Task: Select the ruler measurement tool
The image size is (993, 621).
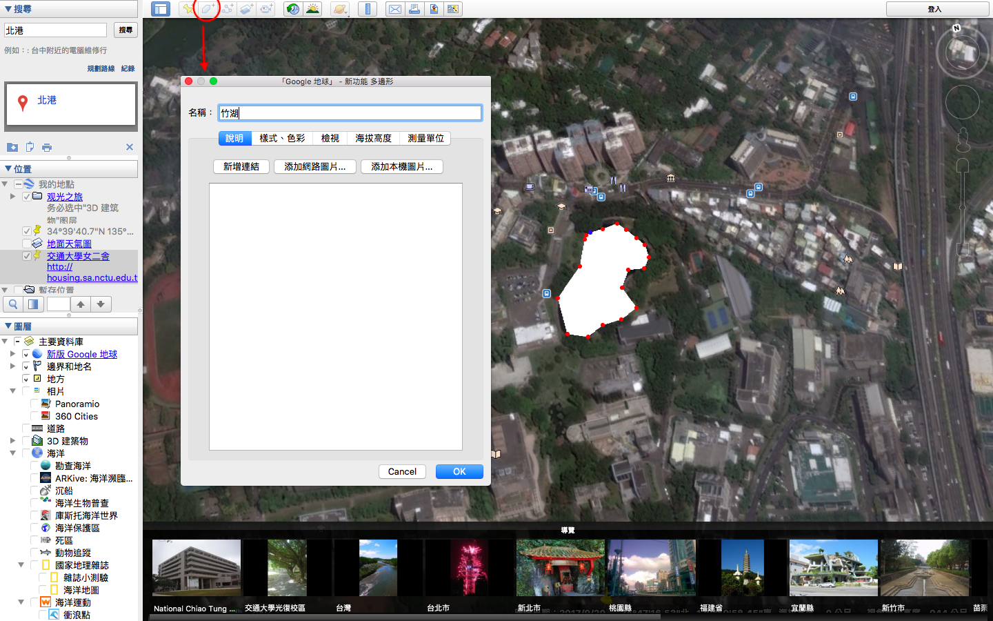Action: (368, 9)
